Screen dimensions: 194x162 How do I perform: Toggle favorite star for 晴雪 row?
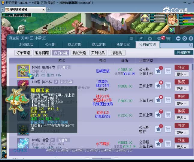tap(158, 144)
